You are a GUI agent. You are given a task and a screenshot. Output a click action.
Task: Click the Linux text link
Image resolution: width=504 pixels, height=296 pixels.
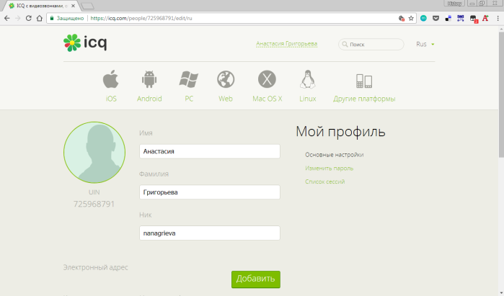pos(308,99)
